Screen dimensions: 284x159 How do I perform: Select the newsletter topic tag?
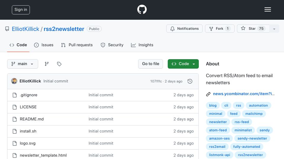218,122
